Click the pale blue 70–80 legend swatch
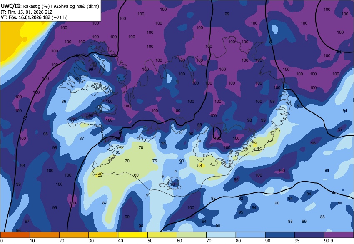Viewport: 354px width, 244px height. (221, 235)
